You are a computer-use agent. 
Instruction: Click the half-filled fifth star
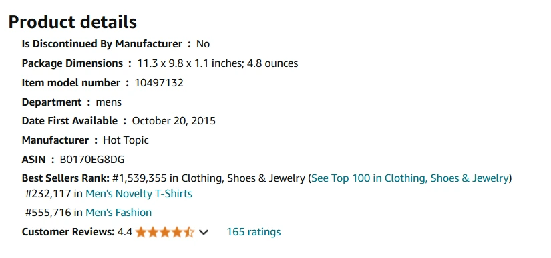point(188,232)
